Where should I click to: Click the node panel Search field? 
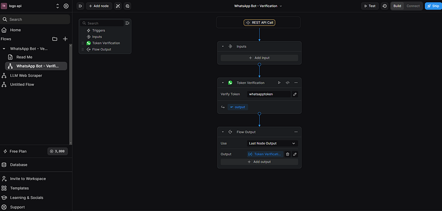click(102, 23)
